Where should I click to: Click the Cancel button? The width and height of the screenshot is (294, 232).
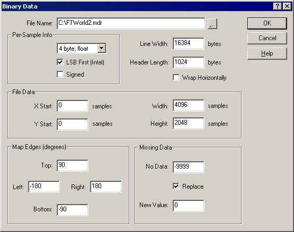pyautogui.click(x=267, y=38)
